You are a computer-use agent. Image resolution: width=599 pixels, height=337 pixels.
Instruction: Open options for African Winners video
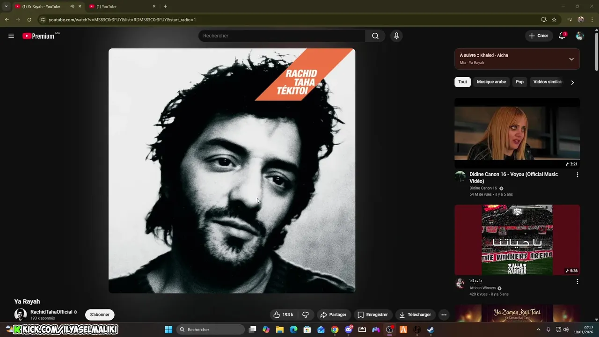(577, 281)
